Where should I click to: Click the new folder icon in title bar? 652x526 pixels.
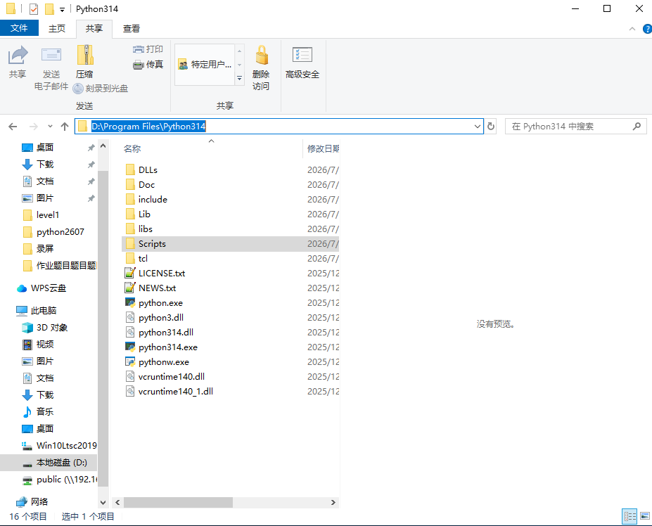point(49,8)
